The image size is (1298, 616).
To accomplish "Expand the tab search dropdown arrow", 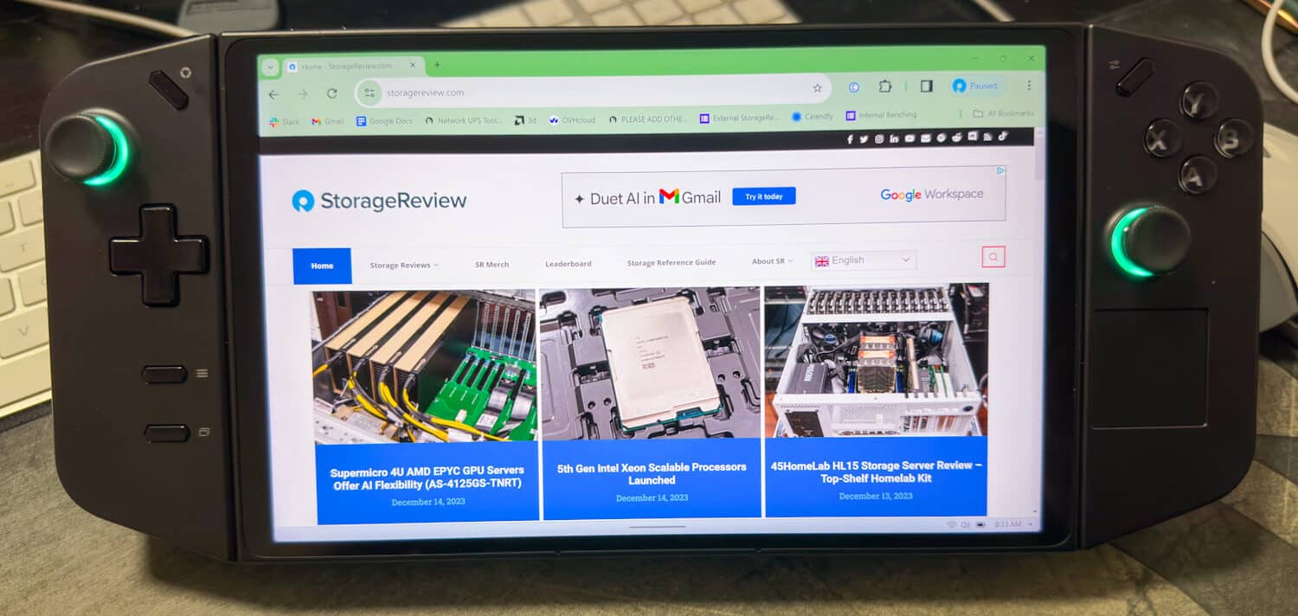I will [270, 67].
